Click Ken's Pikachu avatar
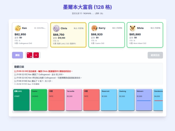 18,28
